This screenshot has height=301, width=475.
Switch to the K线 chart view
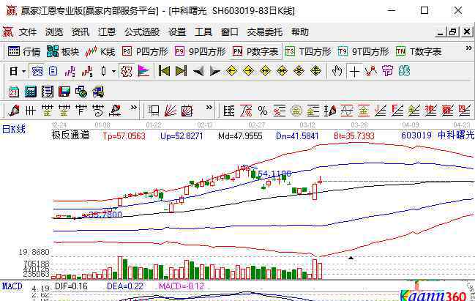pyautogui.click(x=101, y=51)
